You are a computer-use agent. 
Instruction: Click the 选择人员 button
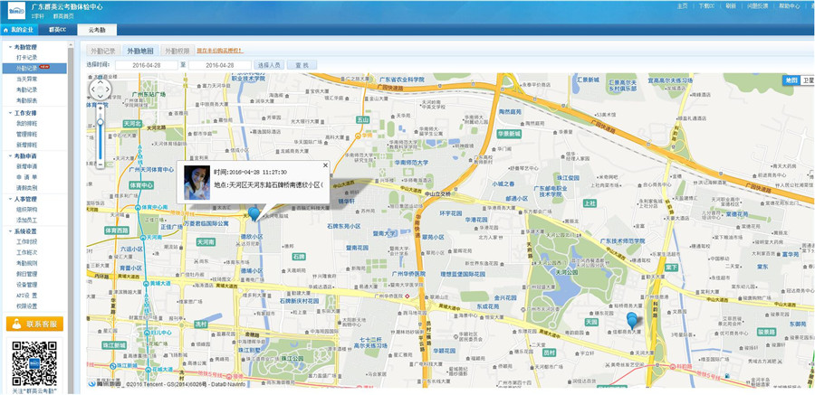pyautogui.click(x=269, y=65)
